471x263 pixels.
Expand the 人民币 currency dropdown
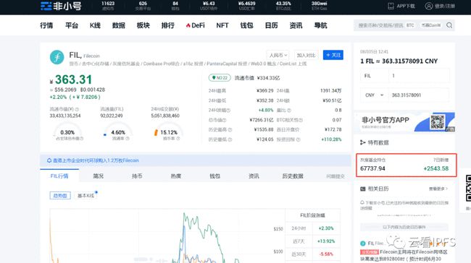(x=278, y=55)
